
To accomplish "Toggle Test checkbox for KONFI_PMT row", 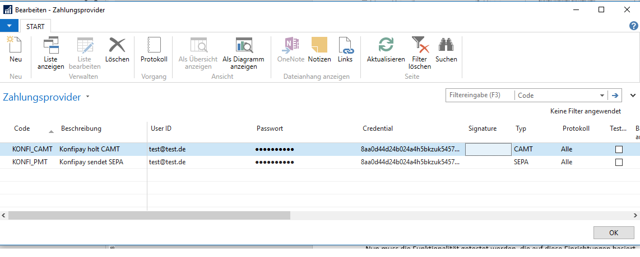I will tap(619, 162).
